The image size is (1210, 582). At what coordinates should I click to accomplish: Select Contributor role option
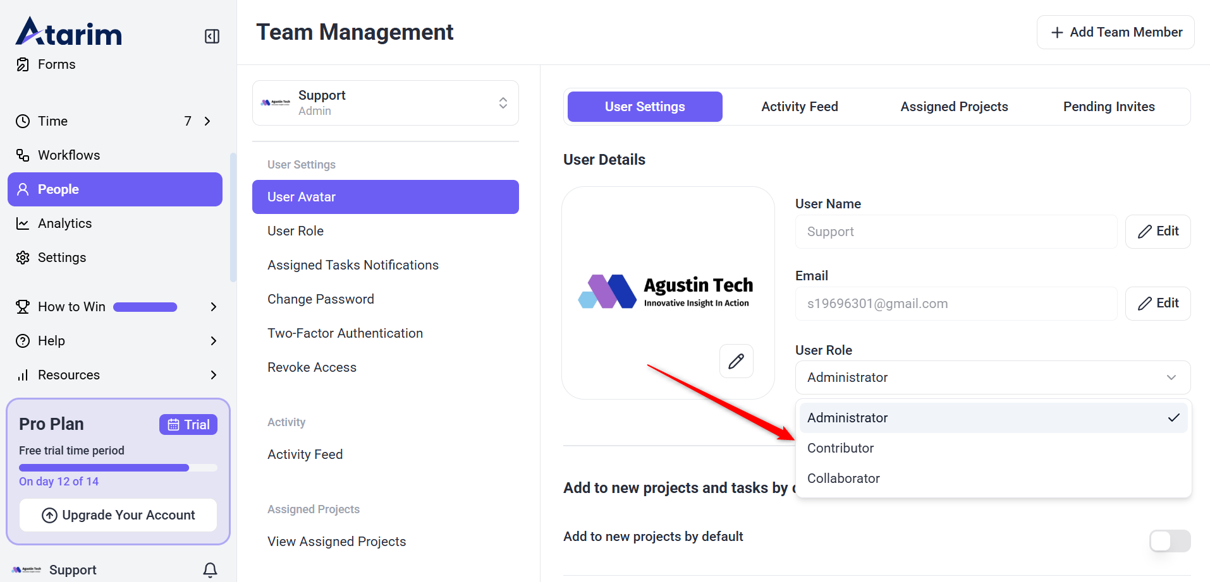840,448
